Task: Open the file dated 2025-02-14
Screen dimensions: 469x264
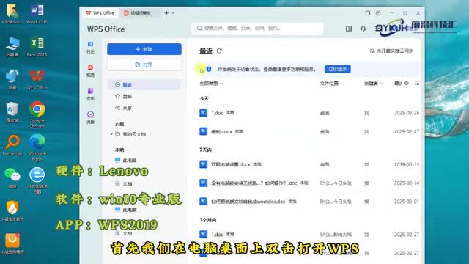Action: (309, 183)
